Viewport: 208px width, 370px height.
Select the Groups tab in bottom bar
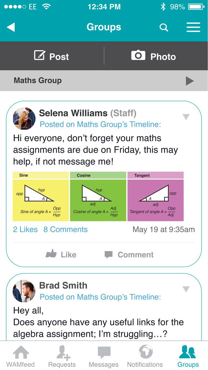188,356
